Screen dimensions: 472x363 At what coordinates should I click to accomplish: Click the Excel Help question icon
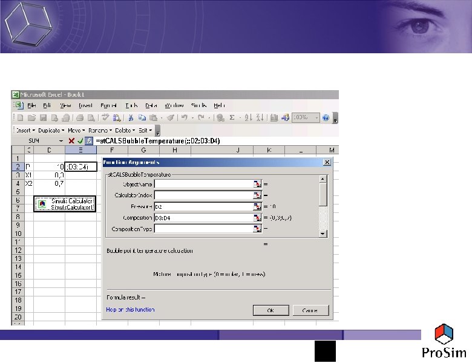(326, 118)
